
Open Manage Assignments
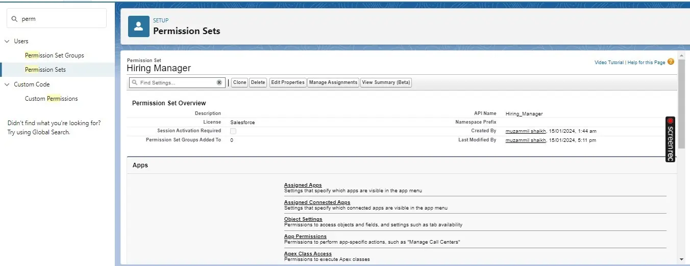[333, 82]
